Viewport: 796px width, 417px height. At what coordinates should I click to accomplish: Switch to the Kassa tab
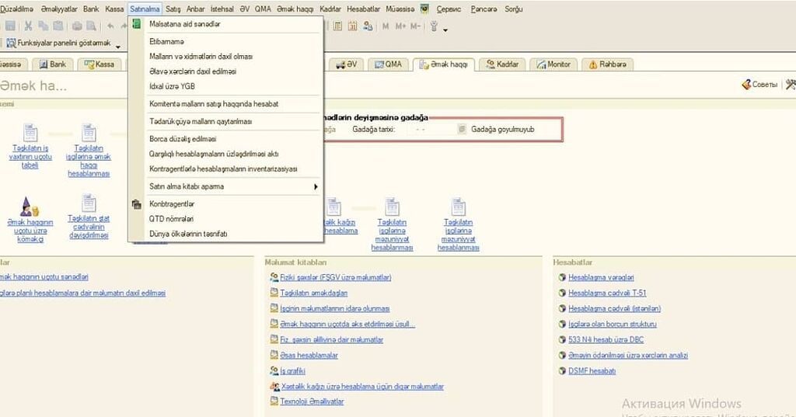(99, 64)
